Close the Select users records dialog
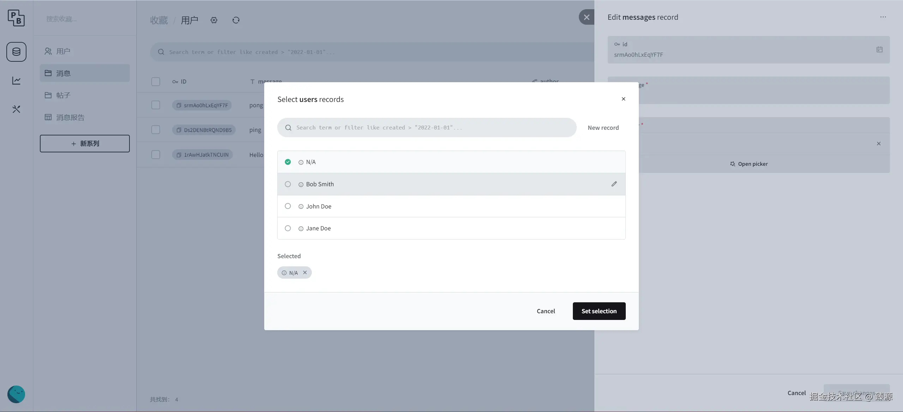Screen dimensions: 903x412 623,99
